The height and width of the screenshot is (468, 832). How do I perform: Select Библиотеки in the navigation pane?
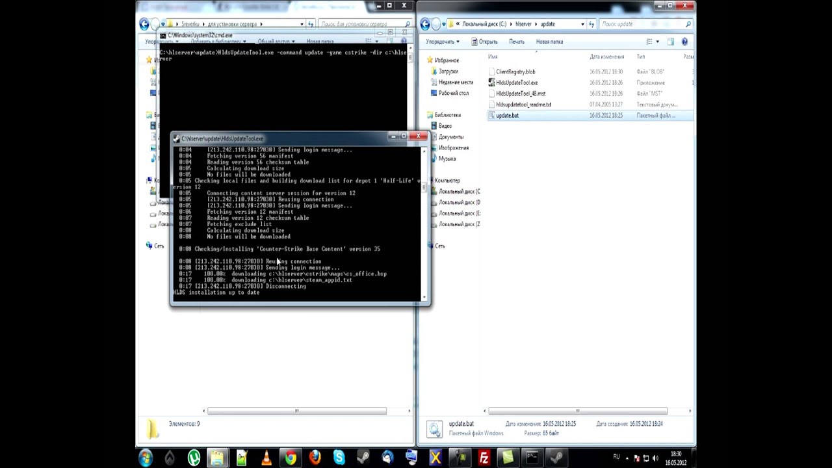(448, 115)
